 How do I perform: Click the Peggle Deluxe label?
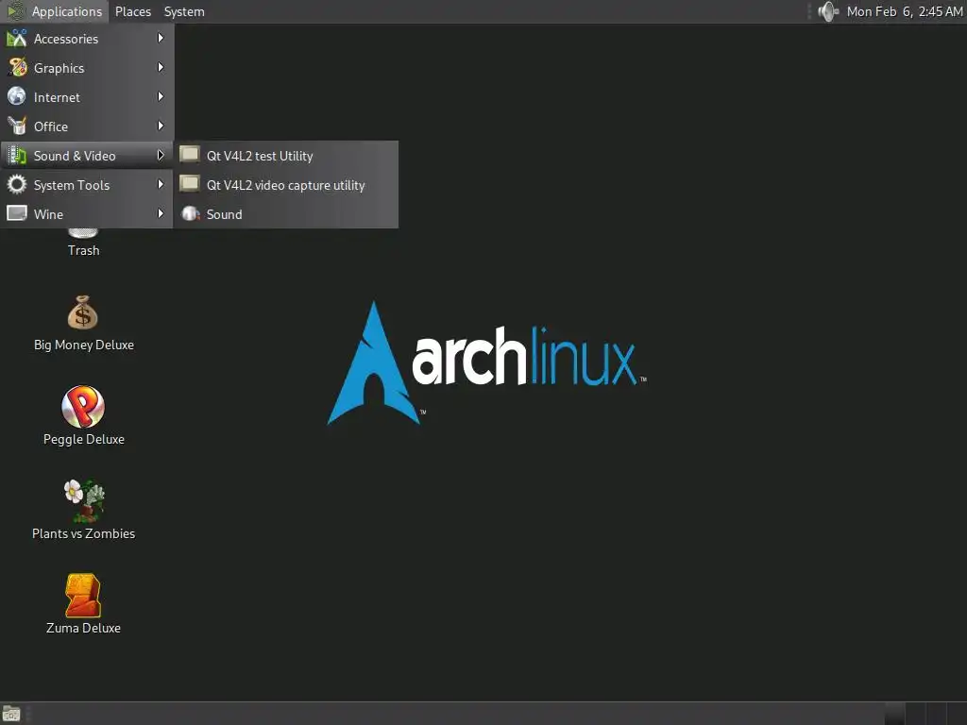84,439
